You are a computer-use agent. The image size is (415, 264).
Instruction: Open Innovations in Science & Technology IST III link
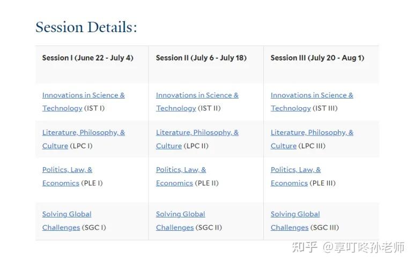(312, 95)
